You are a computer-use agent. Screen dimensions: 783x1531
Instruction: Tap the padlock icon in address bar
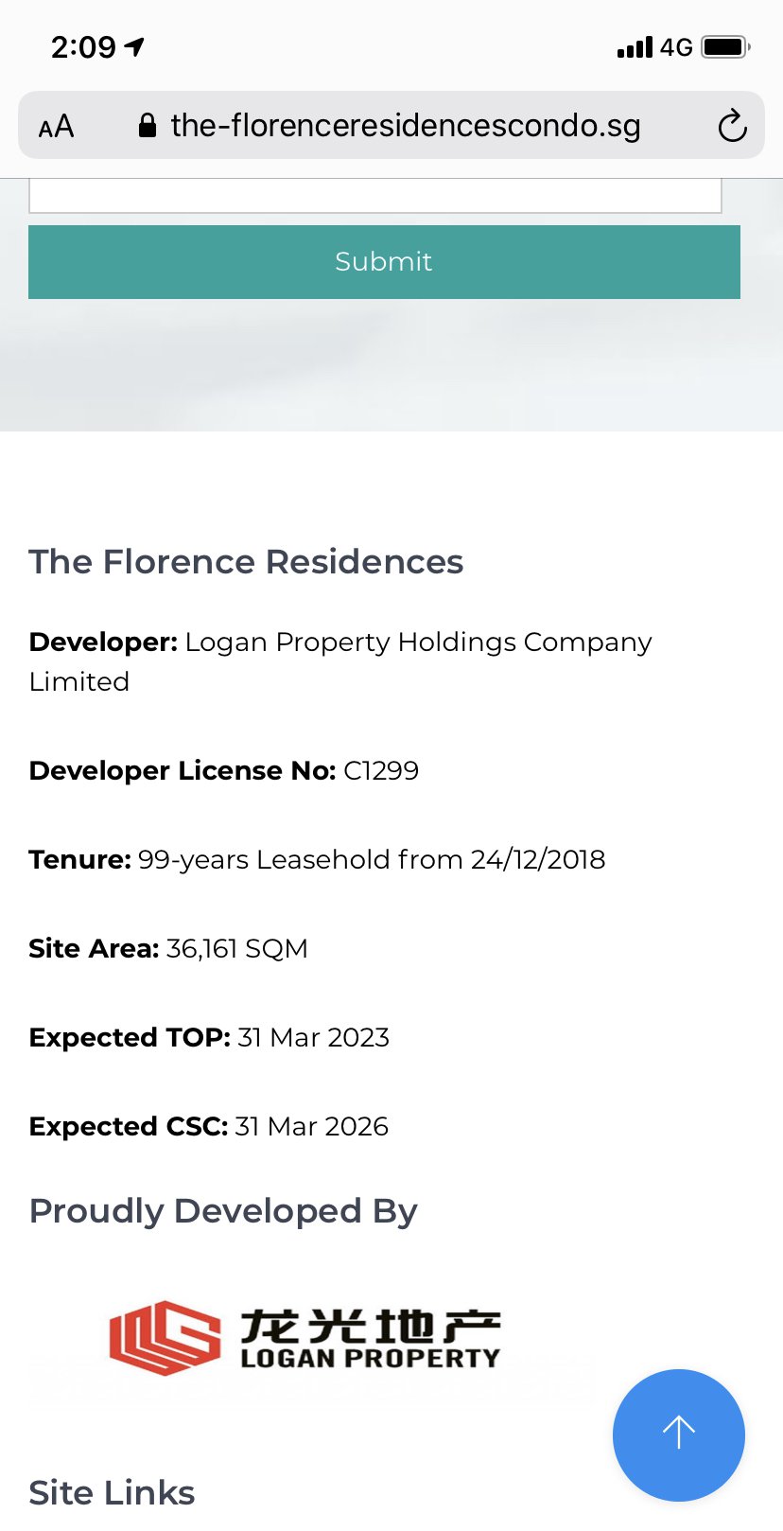[147, 126]
